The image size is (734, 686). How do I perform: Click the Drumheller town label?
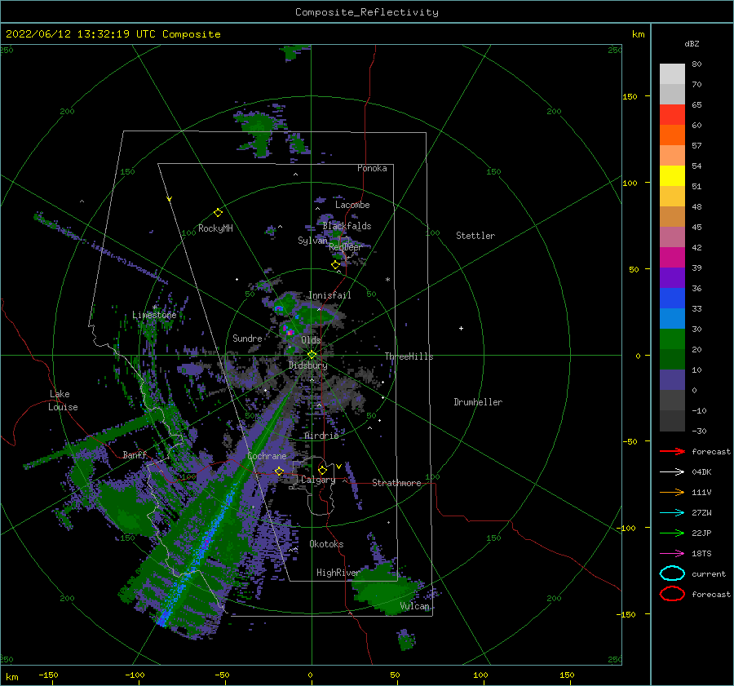tap(477, 402)
